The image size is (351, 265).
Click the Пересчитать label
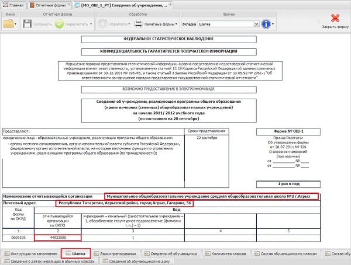point(77,24)
